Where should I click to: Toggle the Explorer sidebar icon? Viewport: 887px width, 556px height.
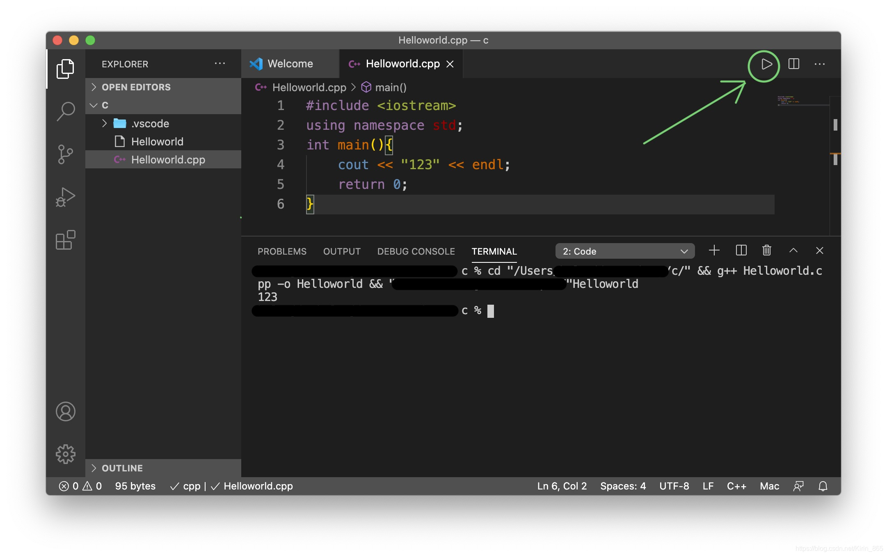66,69
